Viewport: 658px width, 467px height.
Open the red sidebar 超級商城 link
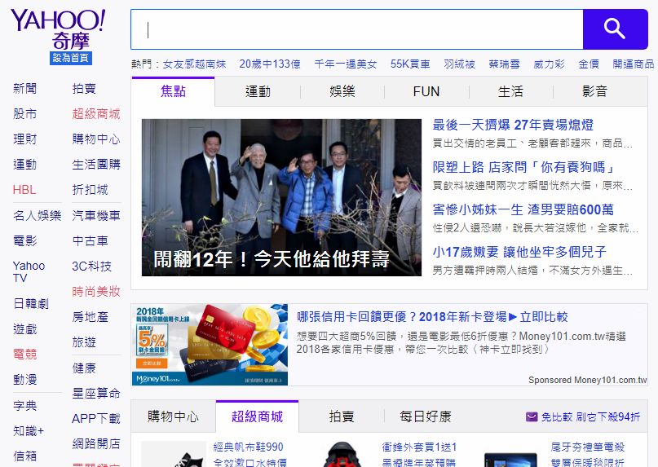tap(96, 114)
